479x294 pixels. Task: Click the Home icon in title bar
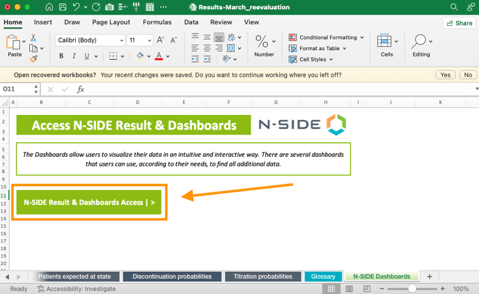click(49, 7)
